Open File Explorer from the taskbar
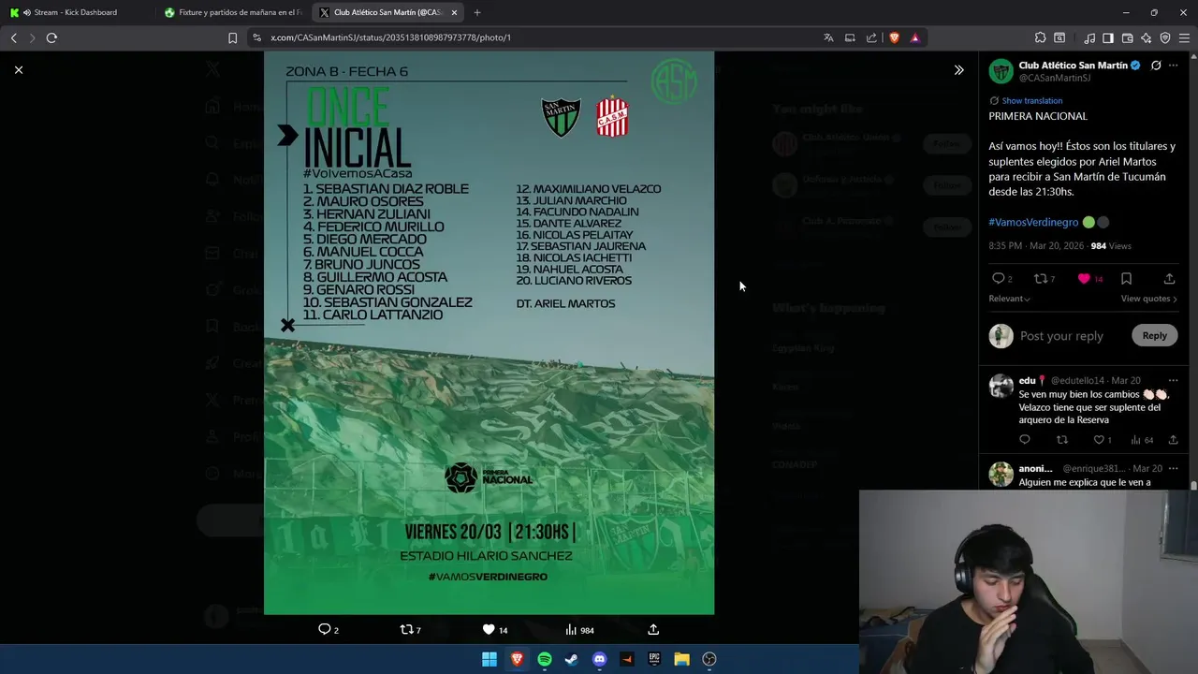The image size is (1198, 674). click(681, 659)
